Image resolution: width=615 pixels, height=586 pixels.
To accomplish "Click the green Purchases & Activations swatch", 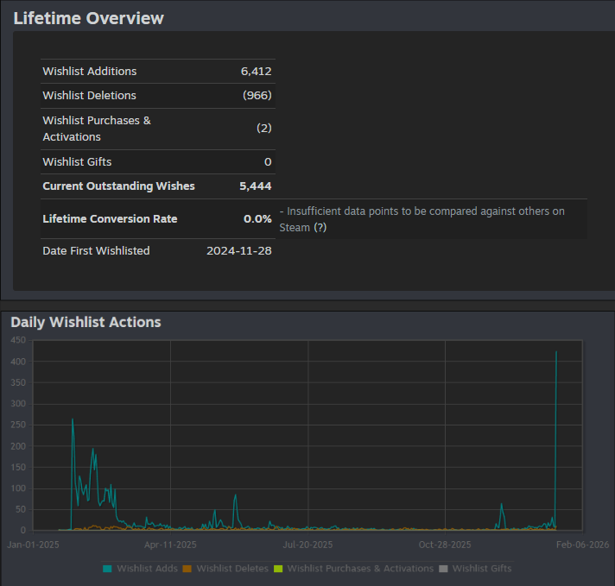I will (278, 569).
